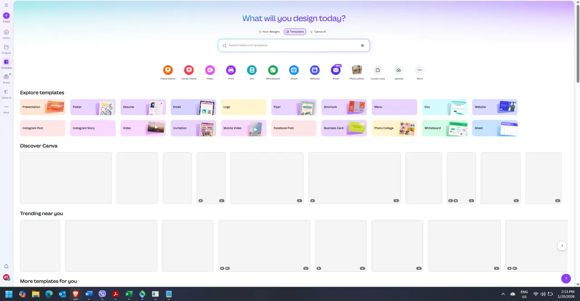The image size is (580, 301).
Task: Open the Facebook Post template card
Action: tap(294, 128)
